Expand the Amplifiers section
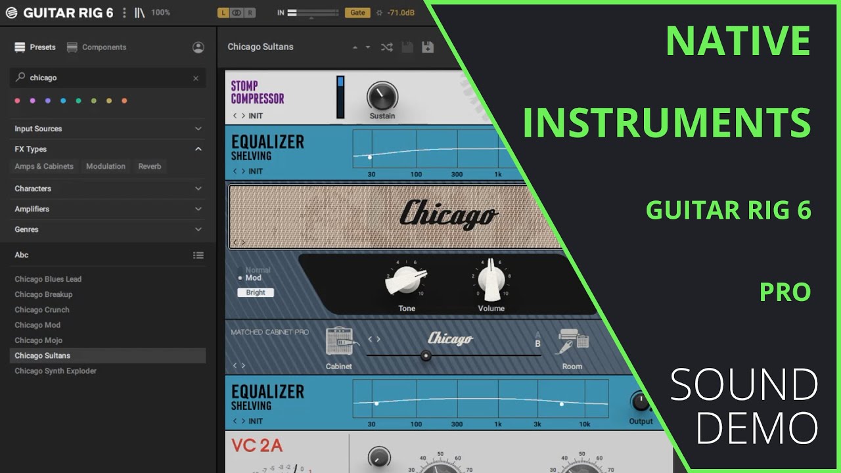The height and width of the screenshot is (473, 841). point(108,209)
